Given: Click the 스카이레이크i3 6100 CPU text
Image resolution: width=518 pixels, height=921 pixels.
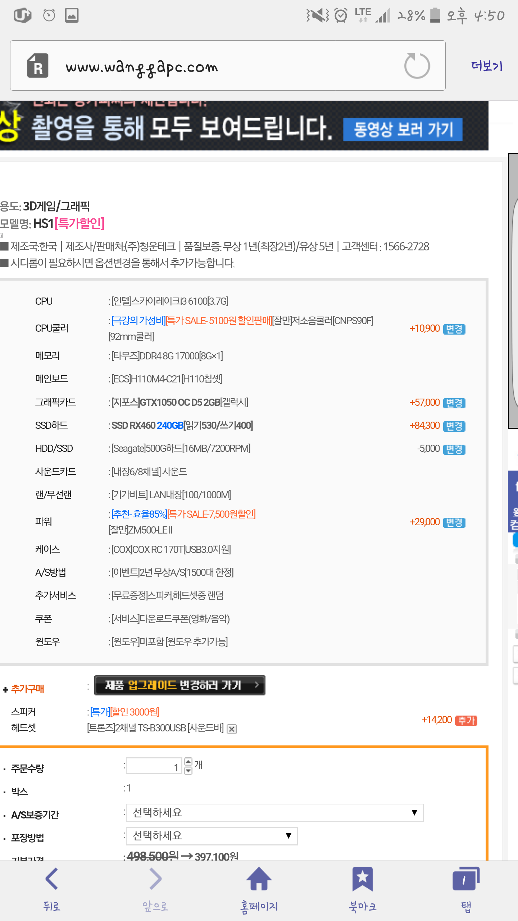Looking at the screenshot, I should coord(170,301).
